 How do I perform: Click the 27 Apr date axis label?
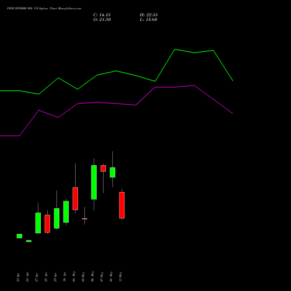[37, 277]
